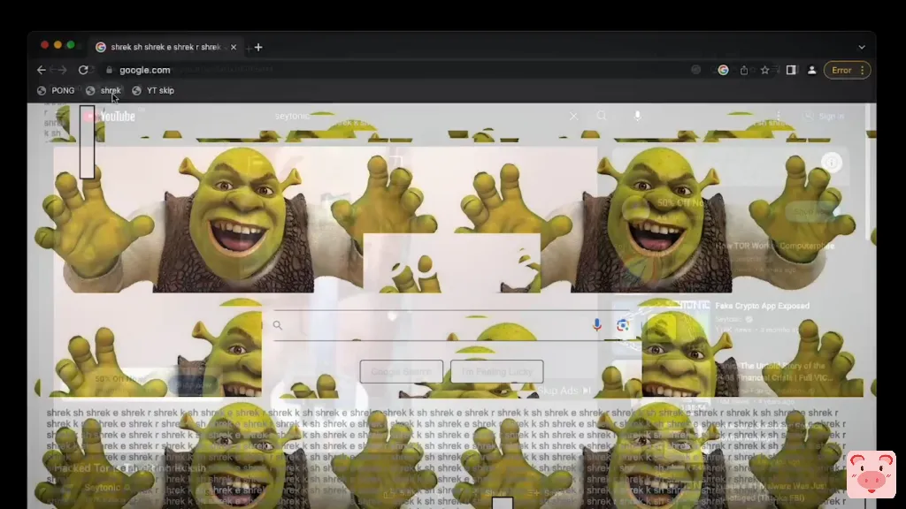Start YouTube voice search via microphone

coord(637,116)
